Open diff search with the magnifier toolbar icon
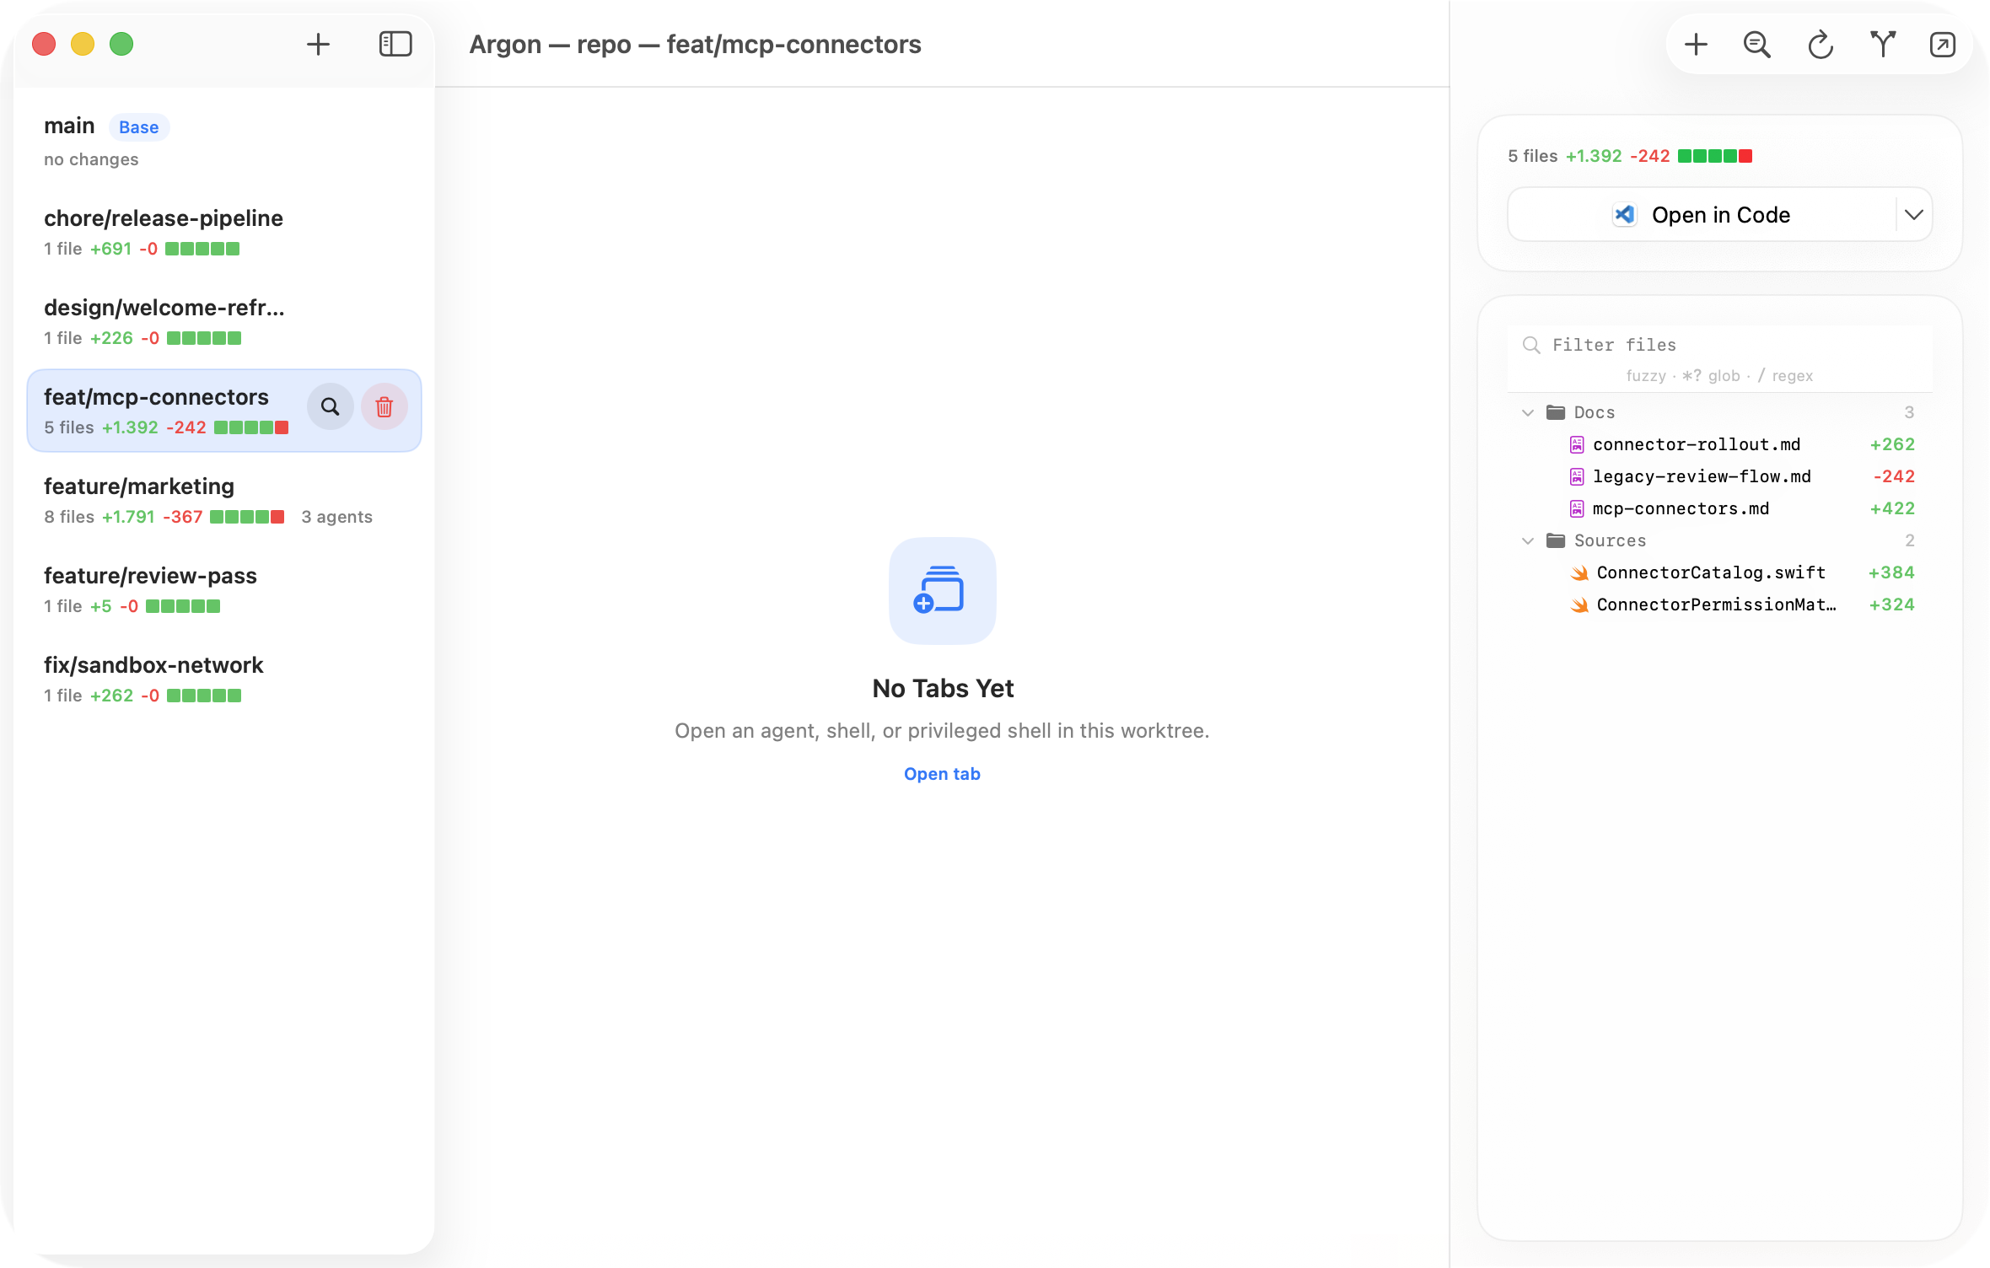Image resolution: width=1990 pixels, height=1268 pixels. (1756, 44)
